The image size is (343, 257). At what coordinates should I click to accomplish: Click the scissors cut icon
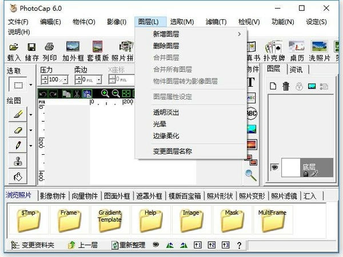pos(77,94)
